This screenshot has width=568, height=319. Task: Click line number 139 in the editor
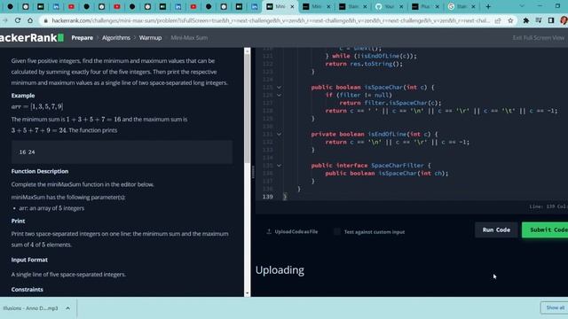(x=267, y=197)
